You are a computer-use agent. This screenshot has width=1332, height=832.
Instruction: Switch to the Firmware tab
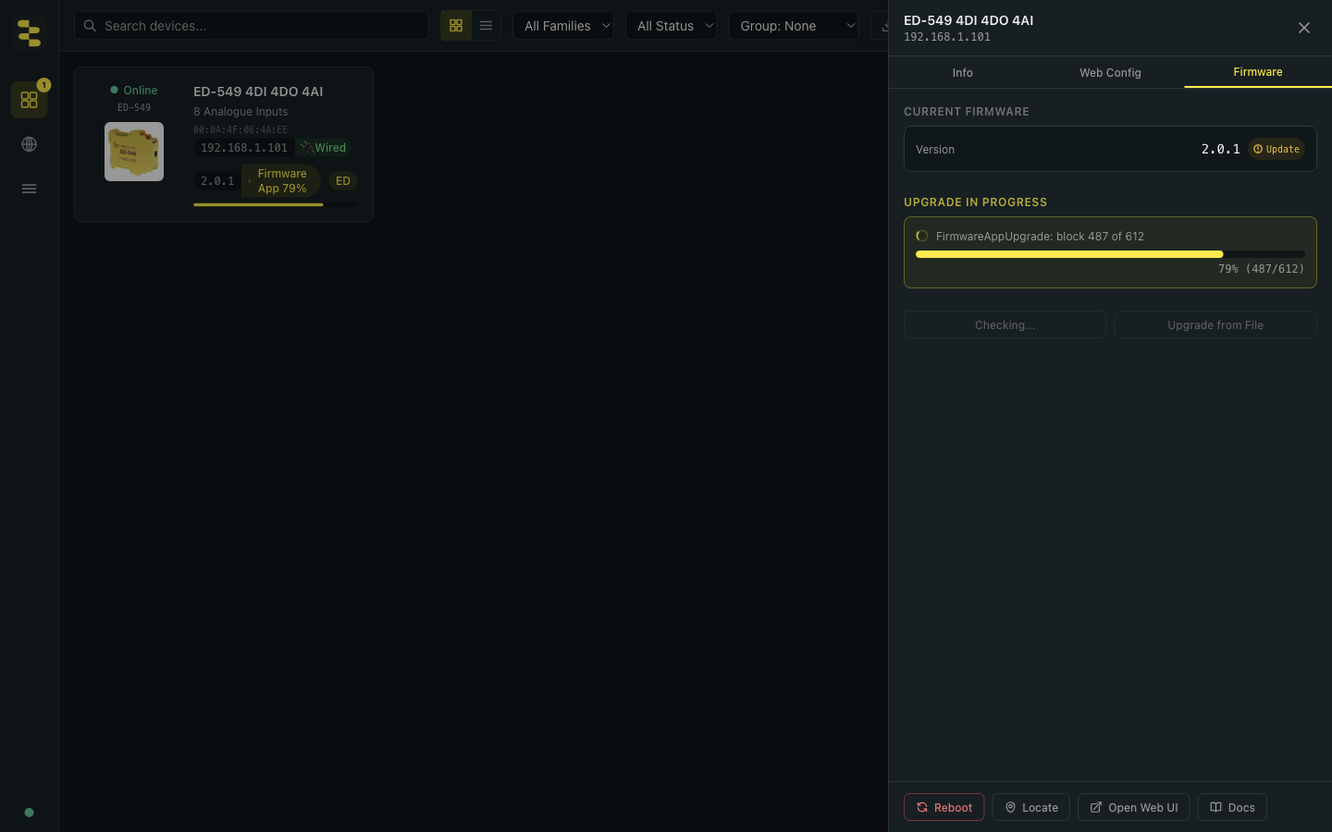(x=1258, y=72)
